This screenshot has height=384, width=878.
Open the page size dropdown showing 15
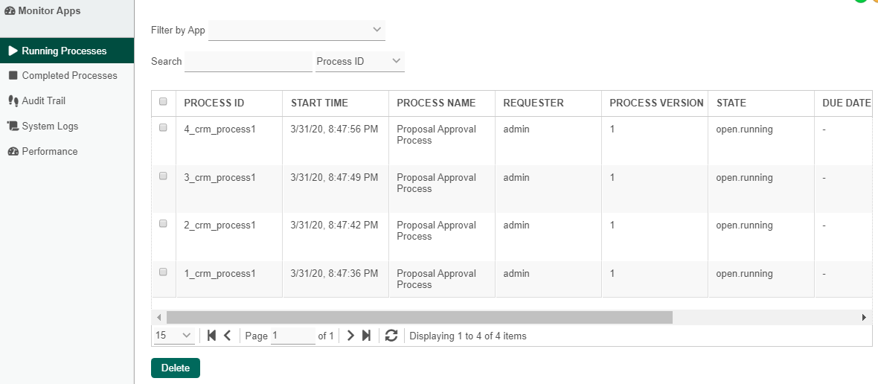click(173, 336)
